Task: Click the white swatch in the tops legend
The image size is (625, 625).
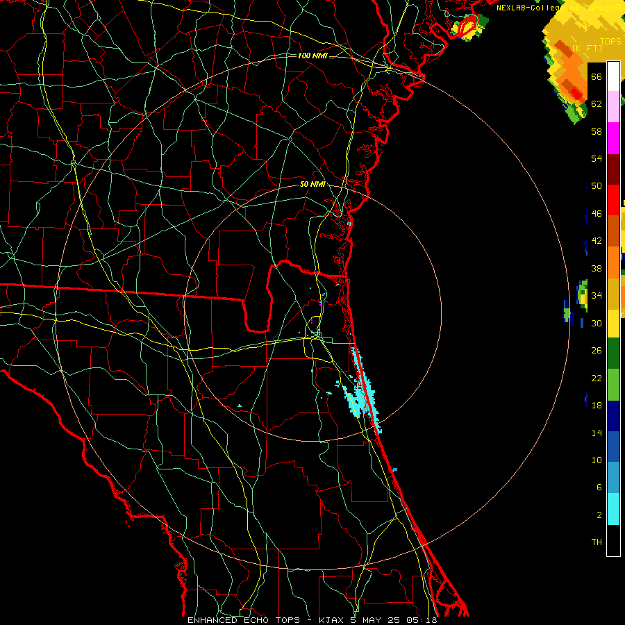Action: click(x=613, y=76)
